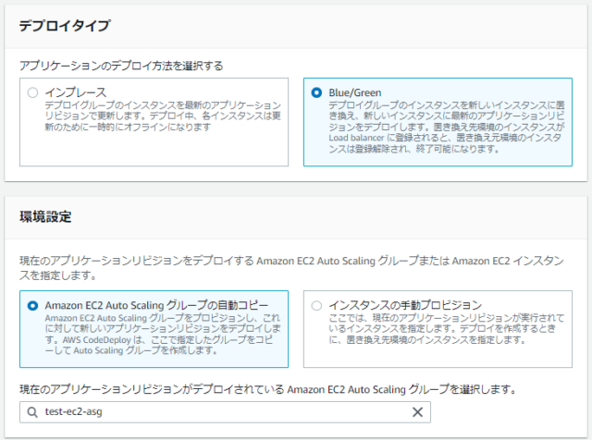Select the Blue/Green radio button
The height and width of the screenshot is (440, 592).
pyautogui.click(x=316, y=92)
